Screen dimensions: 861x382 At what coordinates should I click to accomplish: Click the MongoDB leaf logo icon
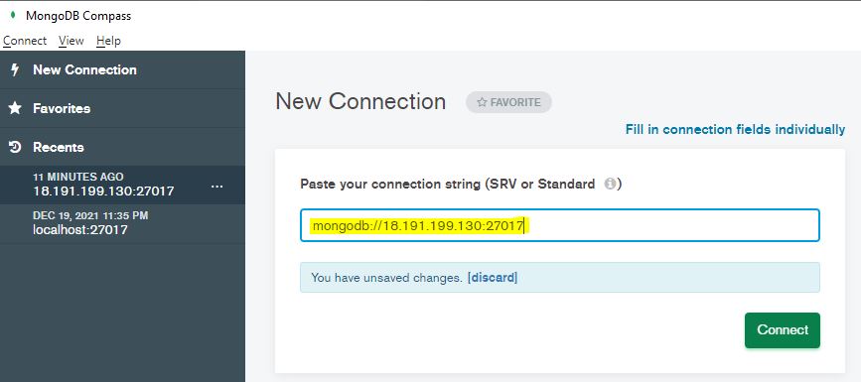(x=13, y=15)
